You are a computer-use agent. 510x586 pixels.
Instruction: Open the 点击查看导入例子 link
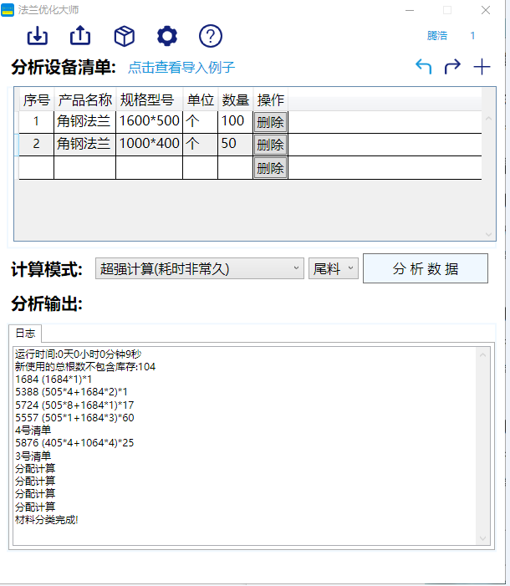[181, 68]
